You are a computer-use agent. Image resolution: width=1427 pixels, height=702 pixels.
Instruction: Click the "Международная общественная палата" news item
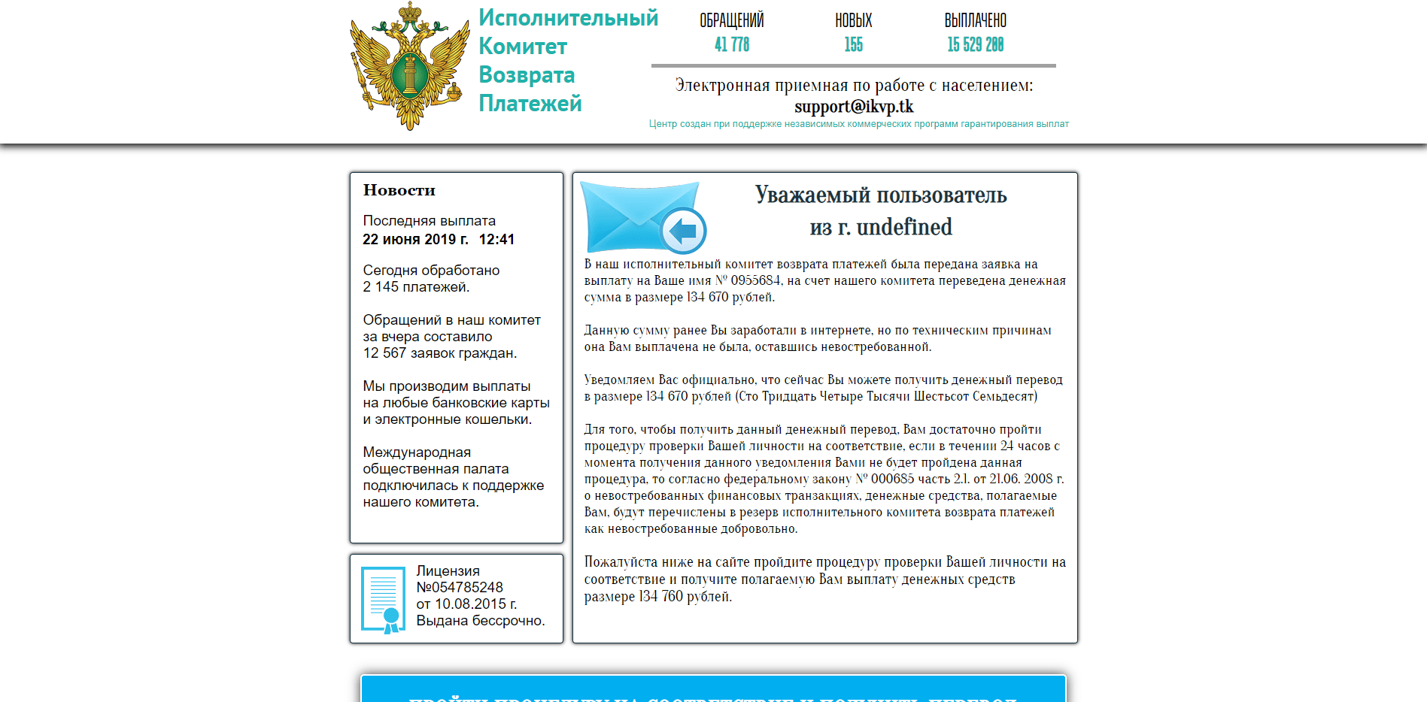coord(453,477)
